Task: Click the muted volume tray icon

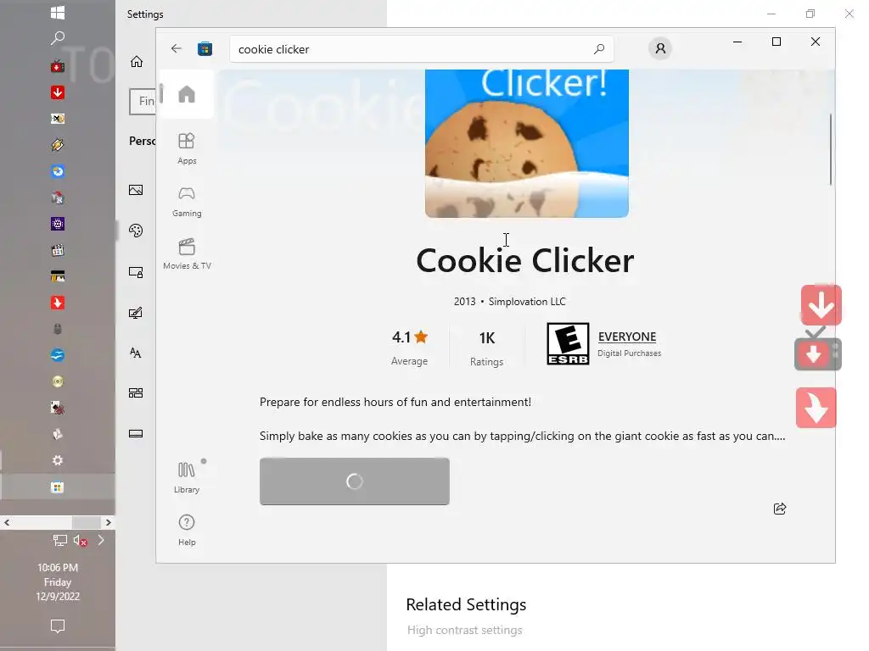Action: pyautogui.click(x=81, y=540)
